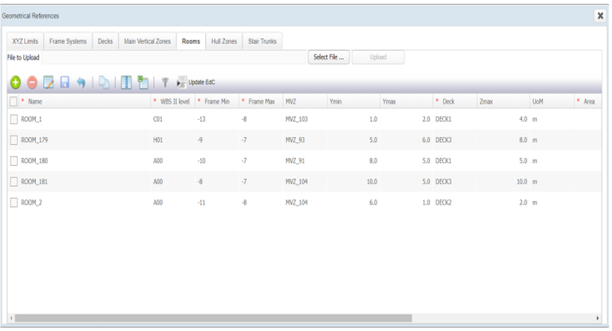Click the horizontal scrollbar right arrow
The image size is (612, 331).
[598, 318]
